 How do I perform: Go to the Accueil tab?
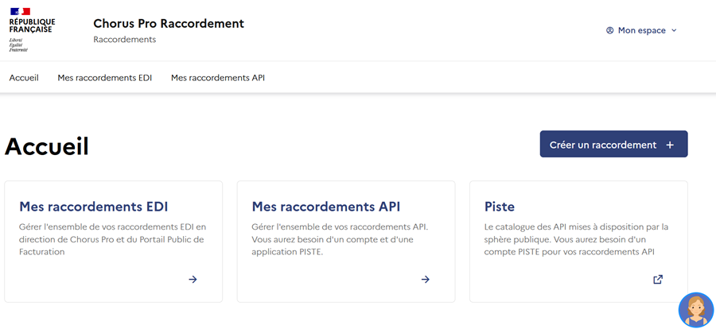pyautogui.click(x=24, y=78)
